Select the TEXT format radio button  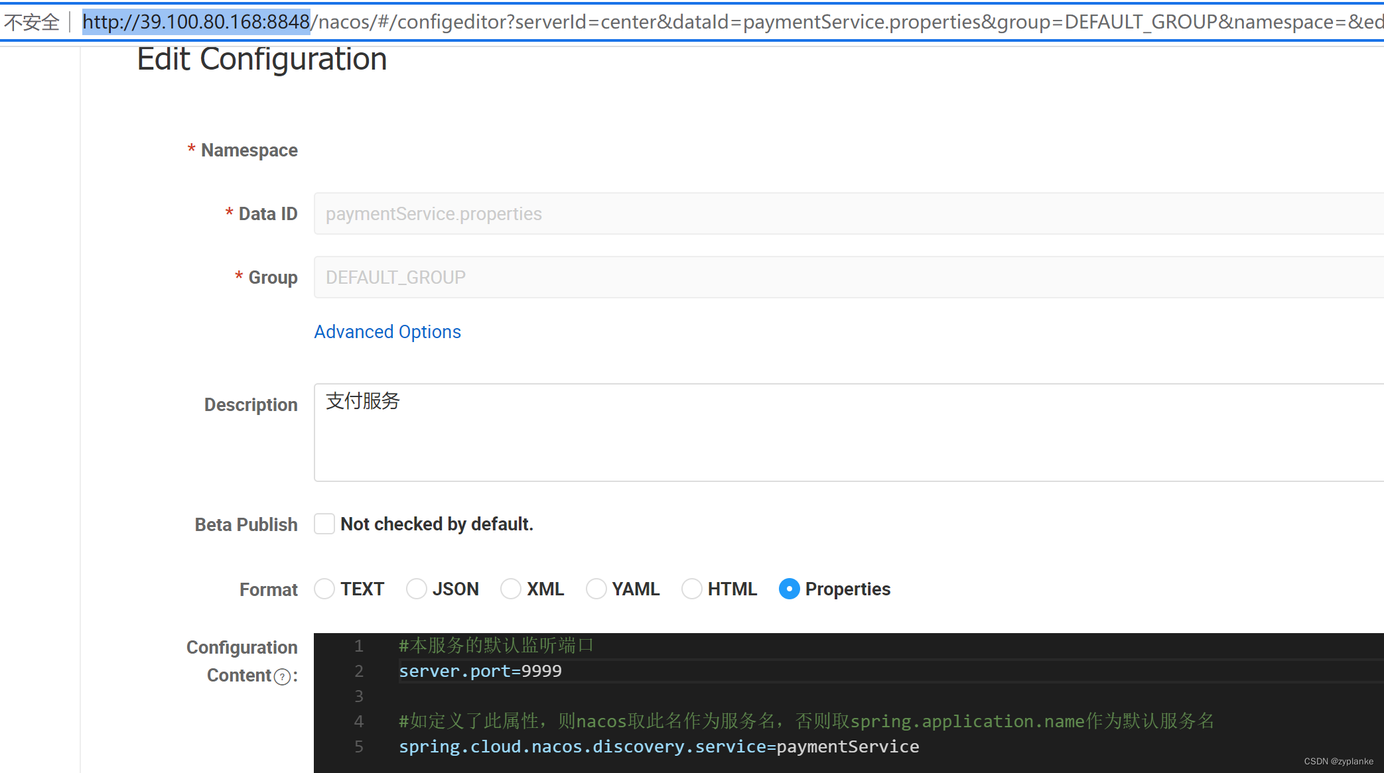pyautogui.click(x=324, y=589)
